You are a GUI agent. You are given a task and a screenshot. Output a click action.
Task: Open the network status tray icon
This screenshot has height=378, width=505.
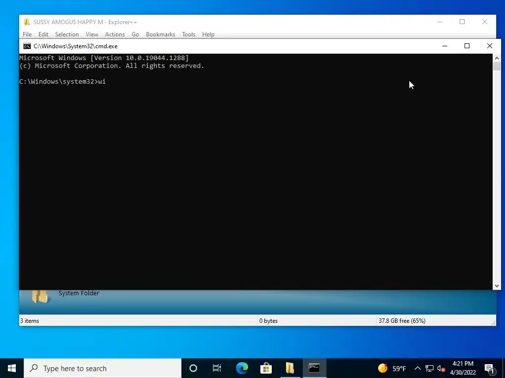tap(430, 368)
